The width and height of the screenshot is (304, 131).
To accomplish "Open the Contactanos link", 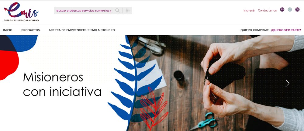I will (267, 10).
